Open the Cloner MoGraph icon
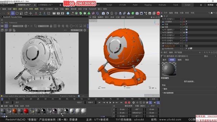Viewport: 217px width, 122px height. click(89, 13)
